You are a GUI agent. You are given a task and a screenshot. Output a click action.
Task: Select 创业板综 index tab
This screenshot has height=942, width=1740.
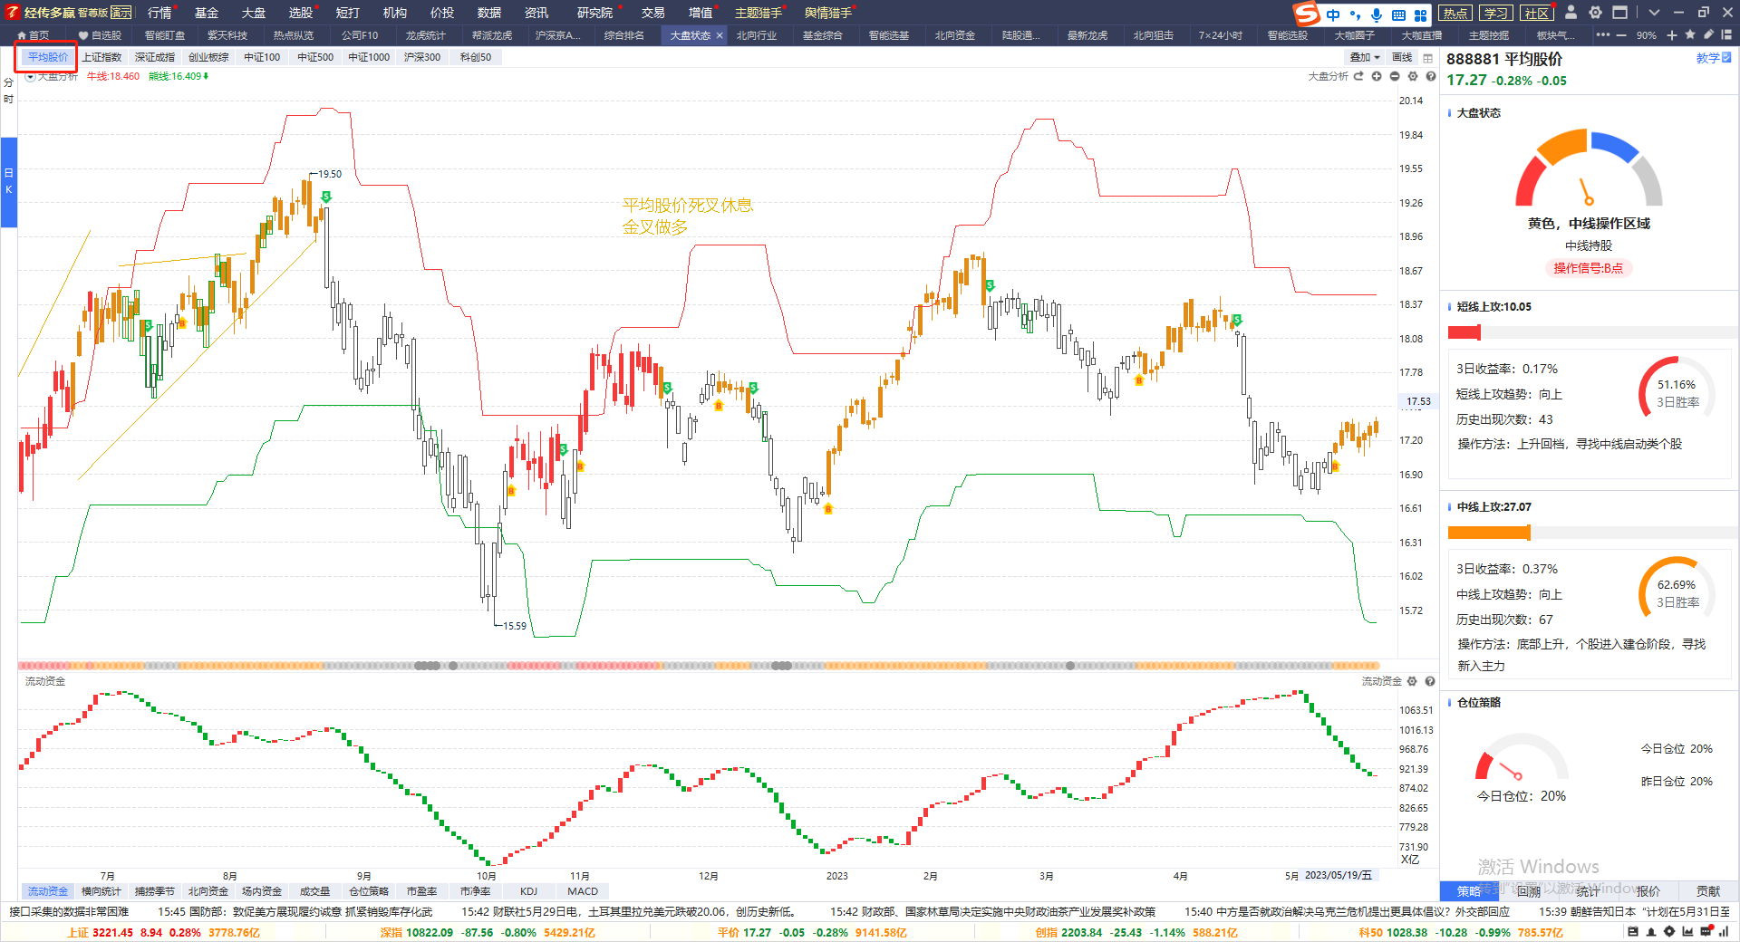point(208,57)
